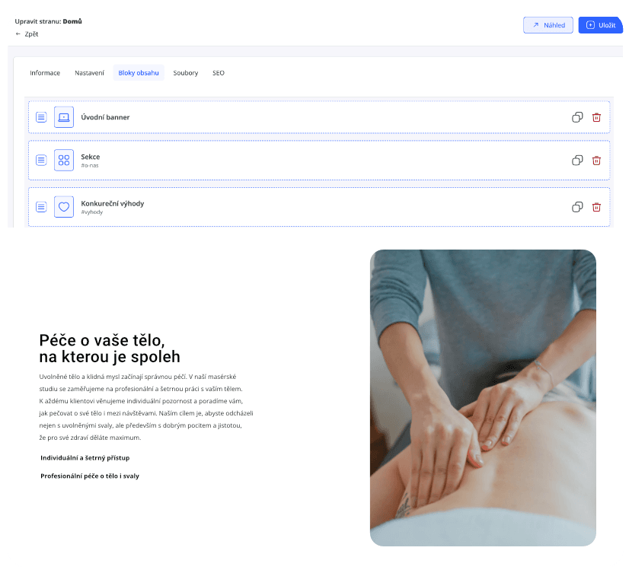Delete the Úvodní banner block

pos(596,117)
